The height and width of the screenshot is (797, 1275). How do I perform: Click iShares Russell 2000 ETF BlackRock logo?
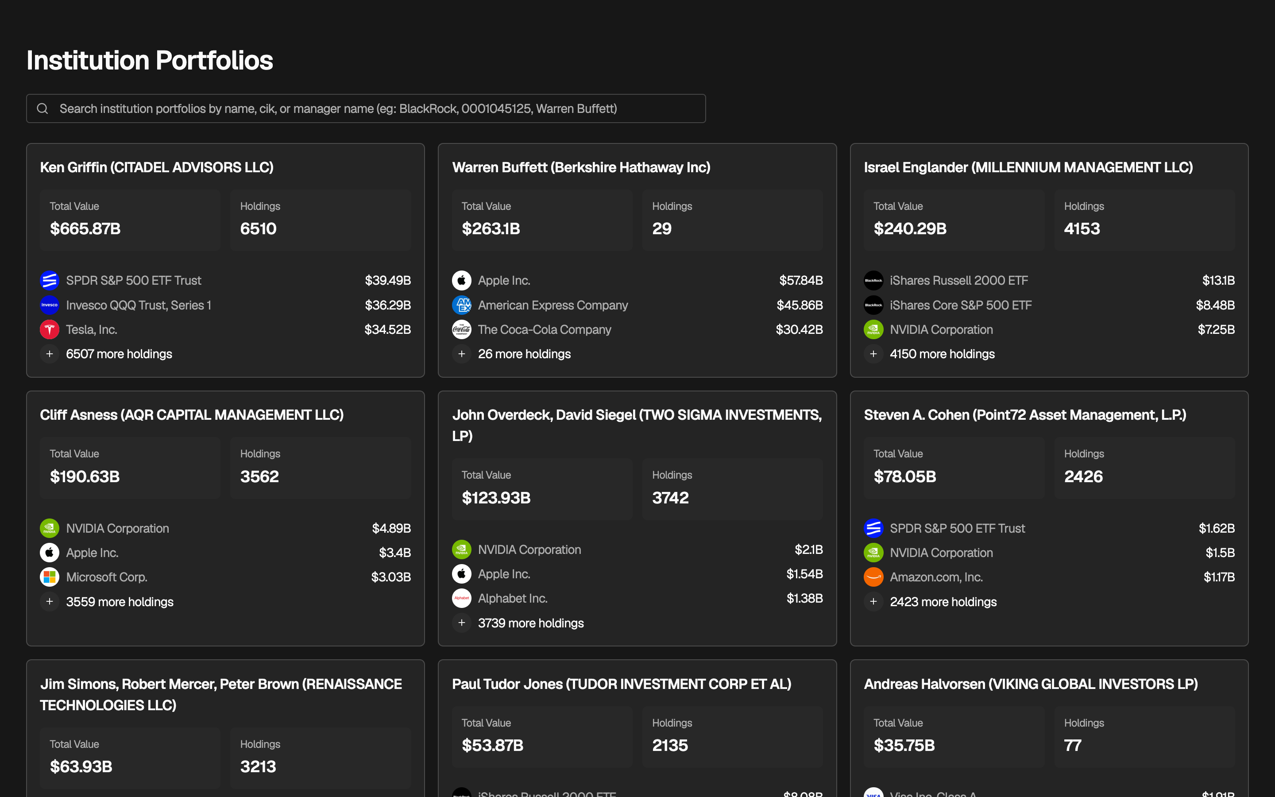click(873, 280)
